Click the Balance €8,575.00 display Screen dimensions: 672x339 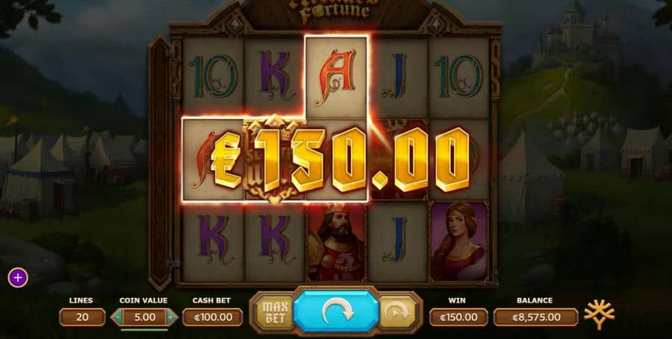click(535, 317)
